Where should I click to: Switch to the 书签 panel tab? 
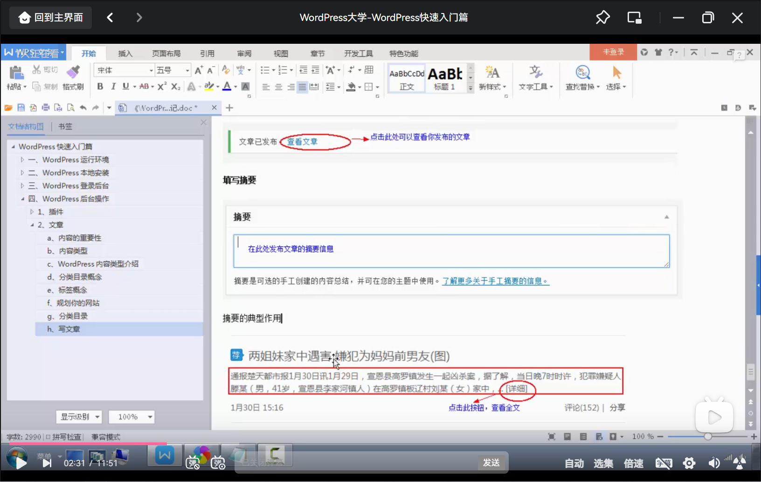pos(65,127)
